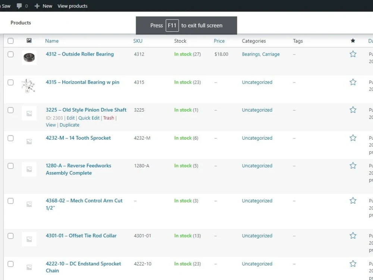
Task: Click the In stock (27) status
Action: (x=188, y=54)
